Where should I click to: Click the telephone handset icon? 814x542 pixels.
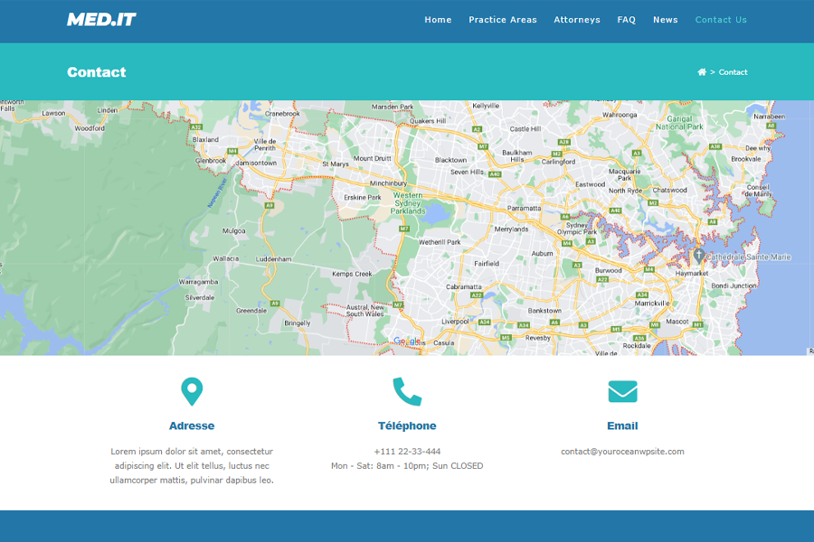pyautogui.click(x=407, y=391)
